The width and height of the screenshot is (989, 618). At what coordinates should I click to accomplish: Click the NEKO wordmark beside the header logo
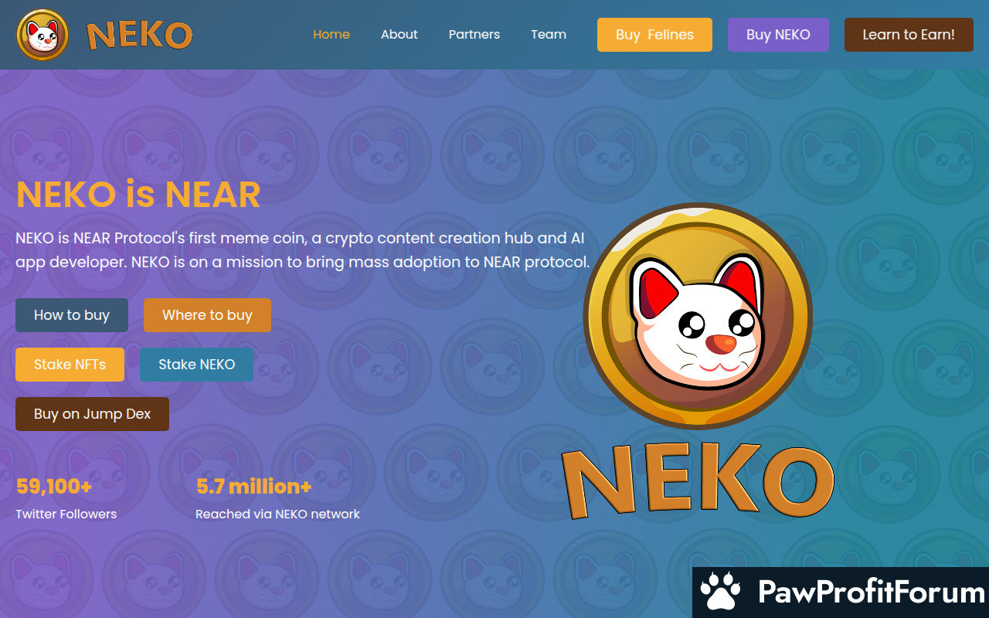(139, 36)
